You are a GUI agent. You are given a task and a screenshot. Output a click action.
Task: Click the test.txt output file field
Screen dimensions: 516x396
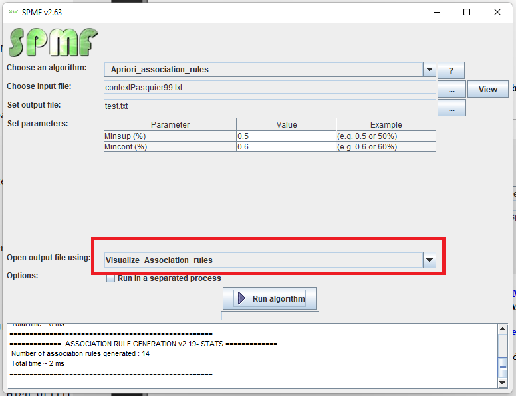tap(269, 106)
